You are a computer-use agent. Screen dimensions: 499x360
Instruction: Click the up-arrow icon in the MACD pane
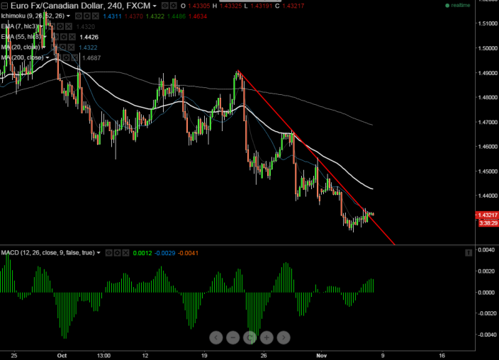(x=469, y=253)
